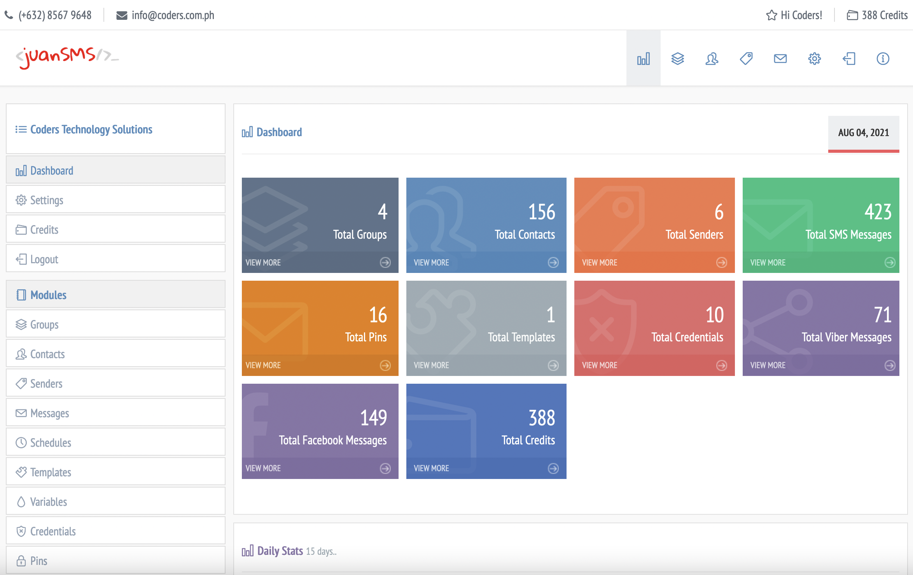Click arrow icon on Total Pins card
Viewport: 913px width, 575px height.
pyautogui.click(x=385, y=365)
